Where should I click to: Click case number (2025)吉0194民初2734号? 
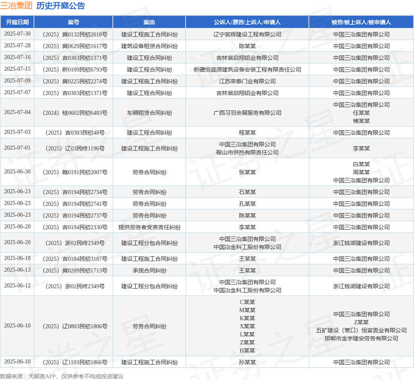(x=75, y=192)
